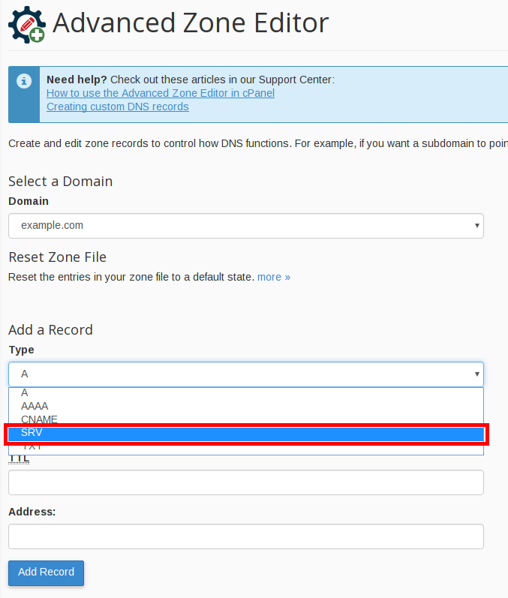Collapse the Type dropdown using its arrow
The height and width of the screenshot is (598, 508).
click(476, 374)
